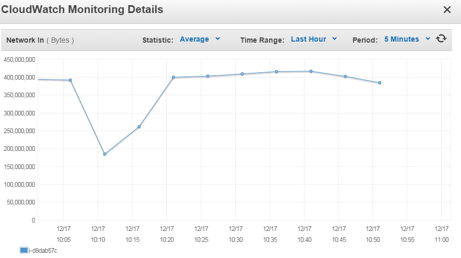Click the 12/17 11:00 x-axis label
The image size is (461, 258).
tap(442, 234)
